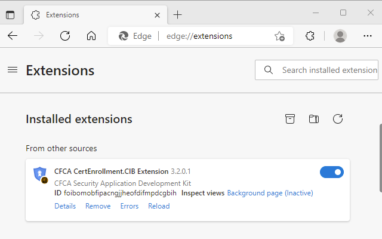View Errors for the CFCA extension
This screenshot has width=382, height=239.
point(130,206)
